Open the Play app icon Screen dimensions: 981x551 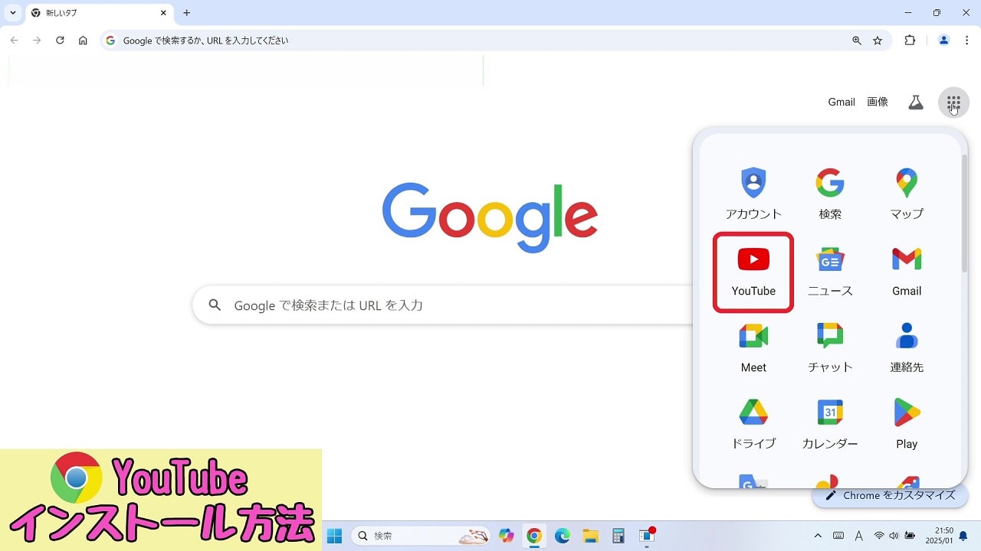coord(907,425)
